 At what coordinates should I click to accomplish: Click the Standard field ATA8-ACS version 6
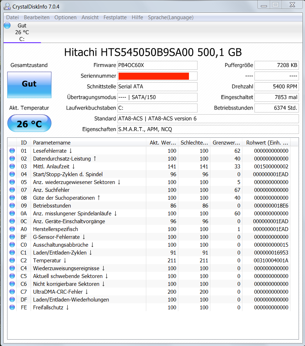click(x=208, y=119)
